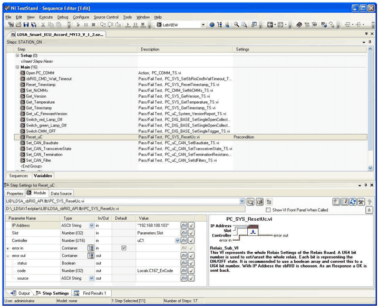
Task: Switch to the Properties tab
Action: [15, 193]
